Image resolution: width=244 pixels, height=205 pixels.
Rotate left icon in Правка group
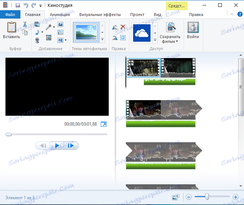[x=115, y=27]
